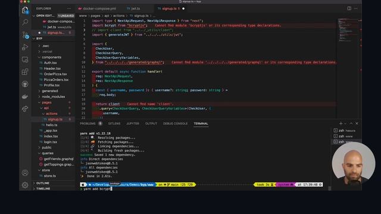This screenshot has height=214, width=381.
Task: Open _app.tsx in file tree
Action: click(x=53, y=131)
